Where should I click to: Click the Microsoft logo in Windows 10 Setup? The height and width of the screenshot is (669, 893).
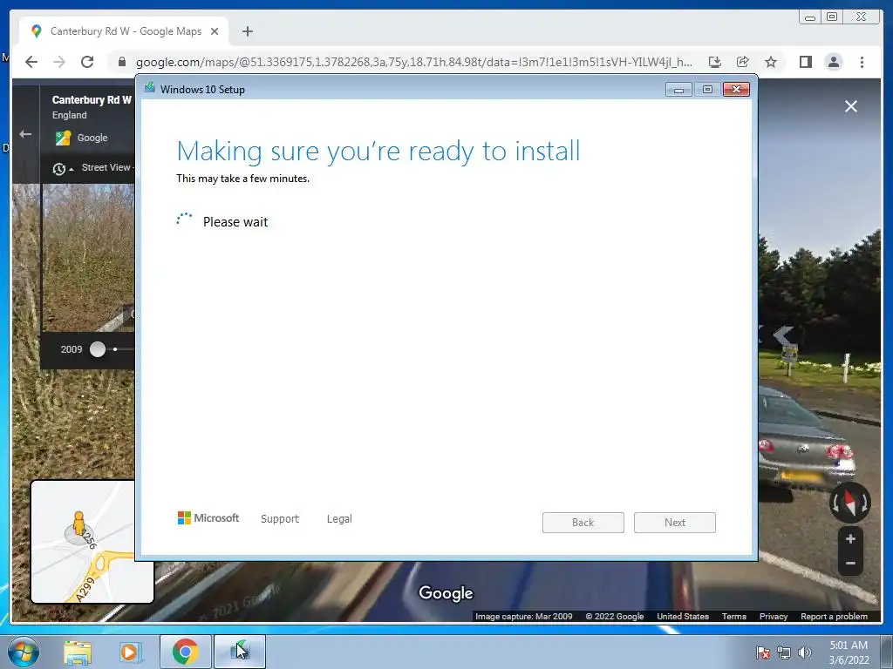pos(208,518)
